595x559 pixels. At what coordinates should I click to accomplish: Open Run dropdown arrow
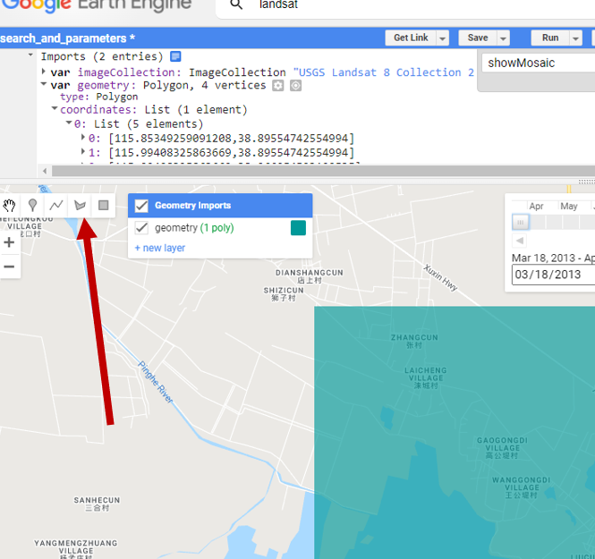(x=575, y=38)
